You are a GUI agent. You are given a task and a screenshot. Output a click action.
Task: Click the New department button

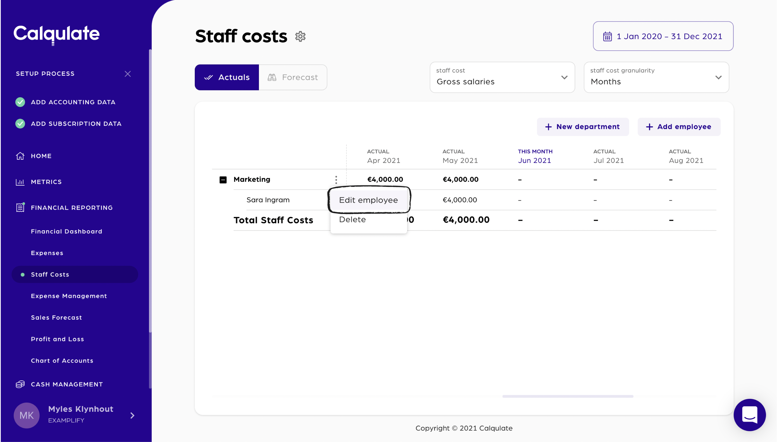point(582,127)
